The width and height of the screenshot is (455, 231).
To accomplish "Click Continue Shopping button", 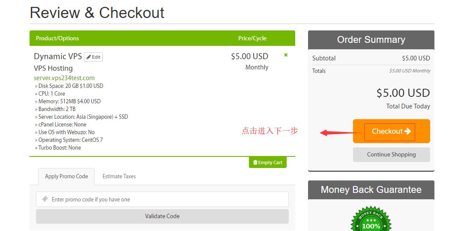I will click(x=392, y=155).
